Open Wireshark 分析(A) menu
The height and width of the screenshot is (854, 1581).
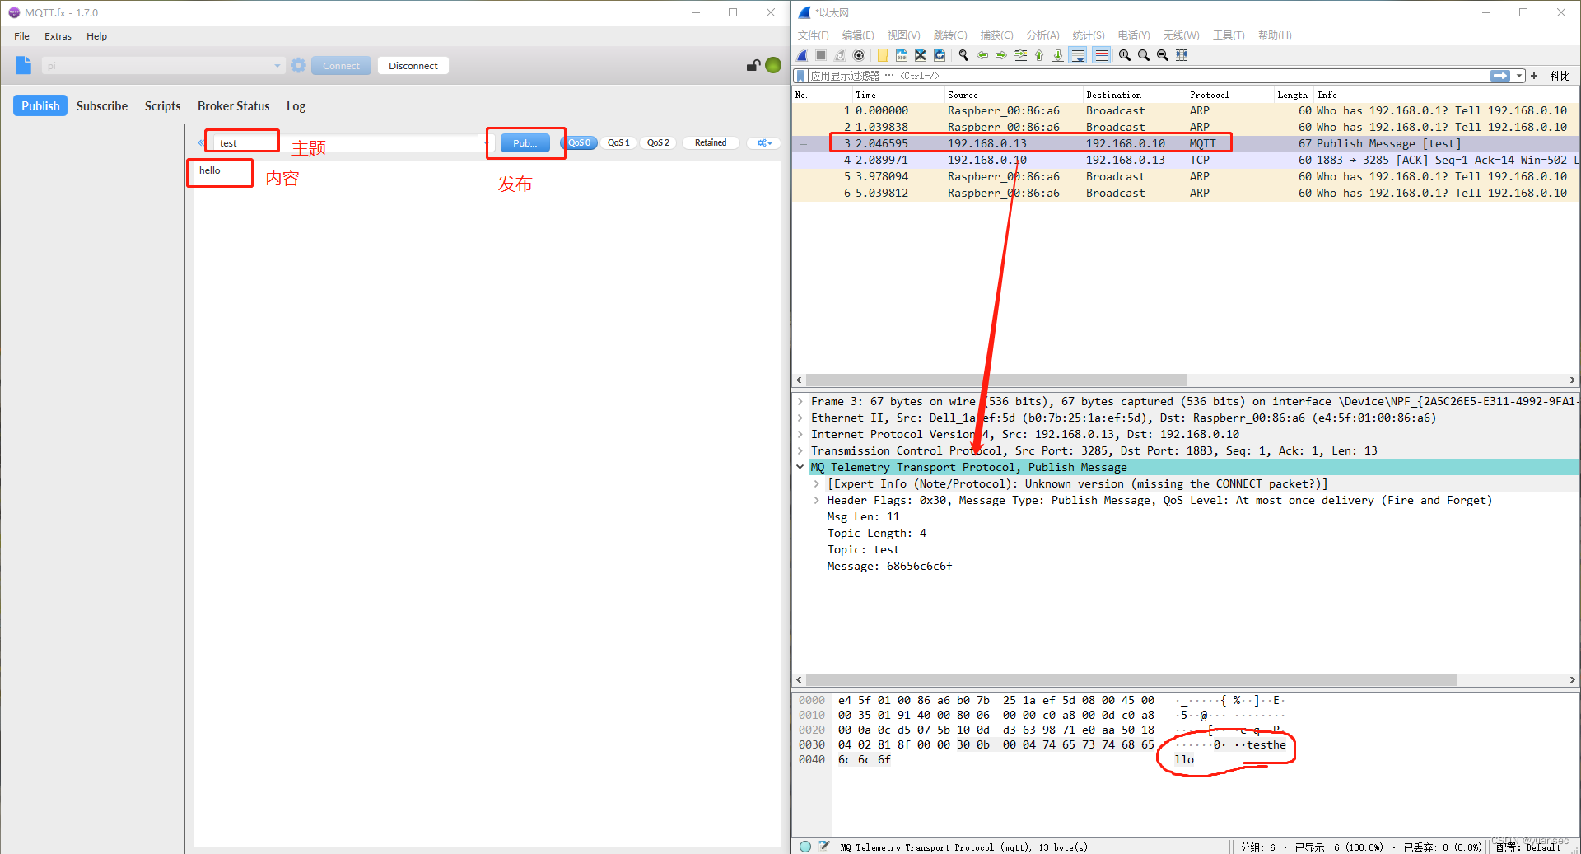1042,35
